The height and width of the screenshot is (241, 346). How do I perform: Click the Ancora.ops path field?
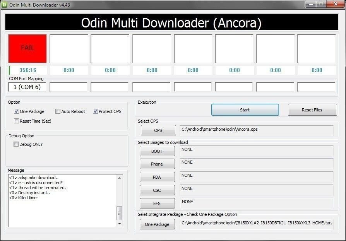tap(257, 131)
